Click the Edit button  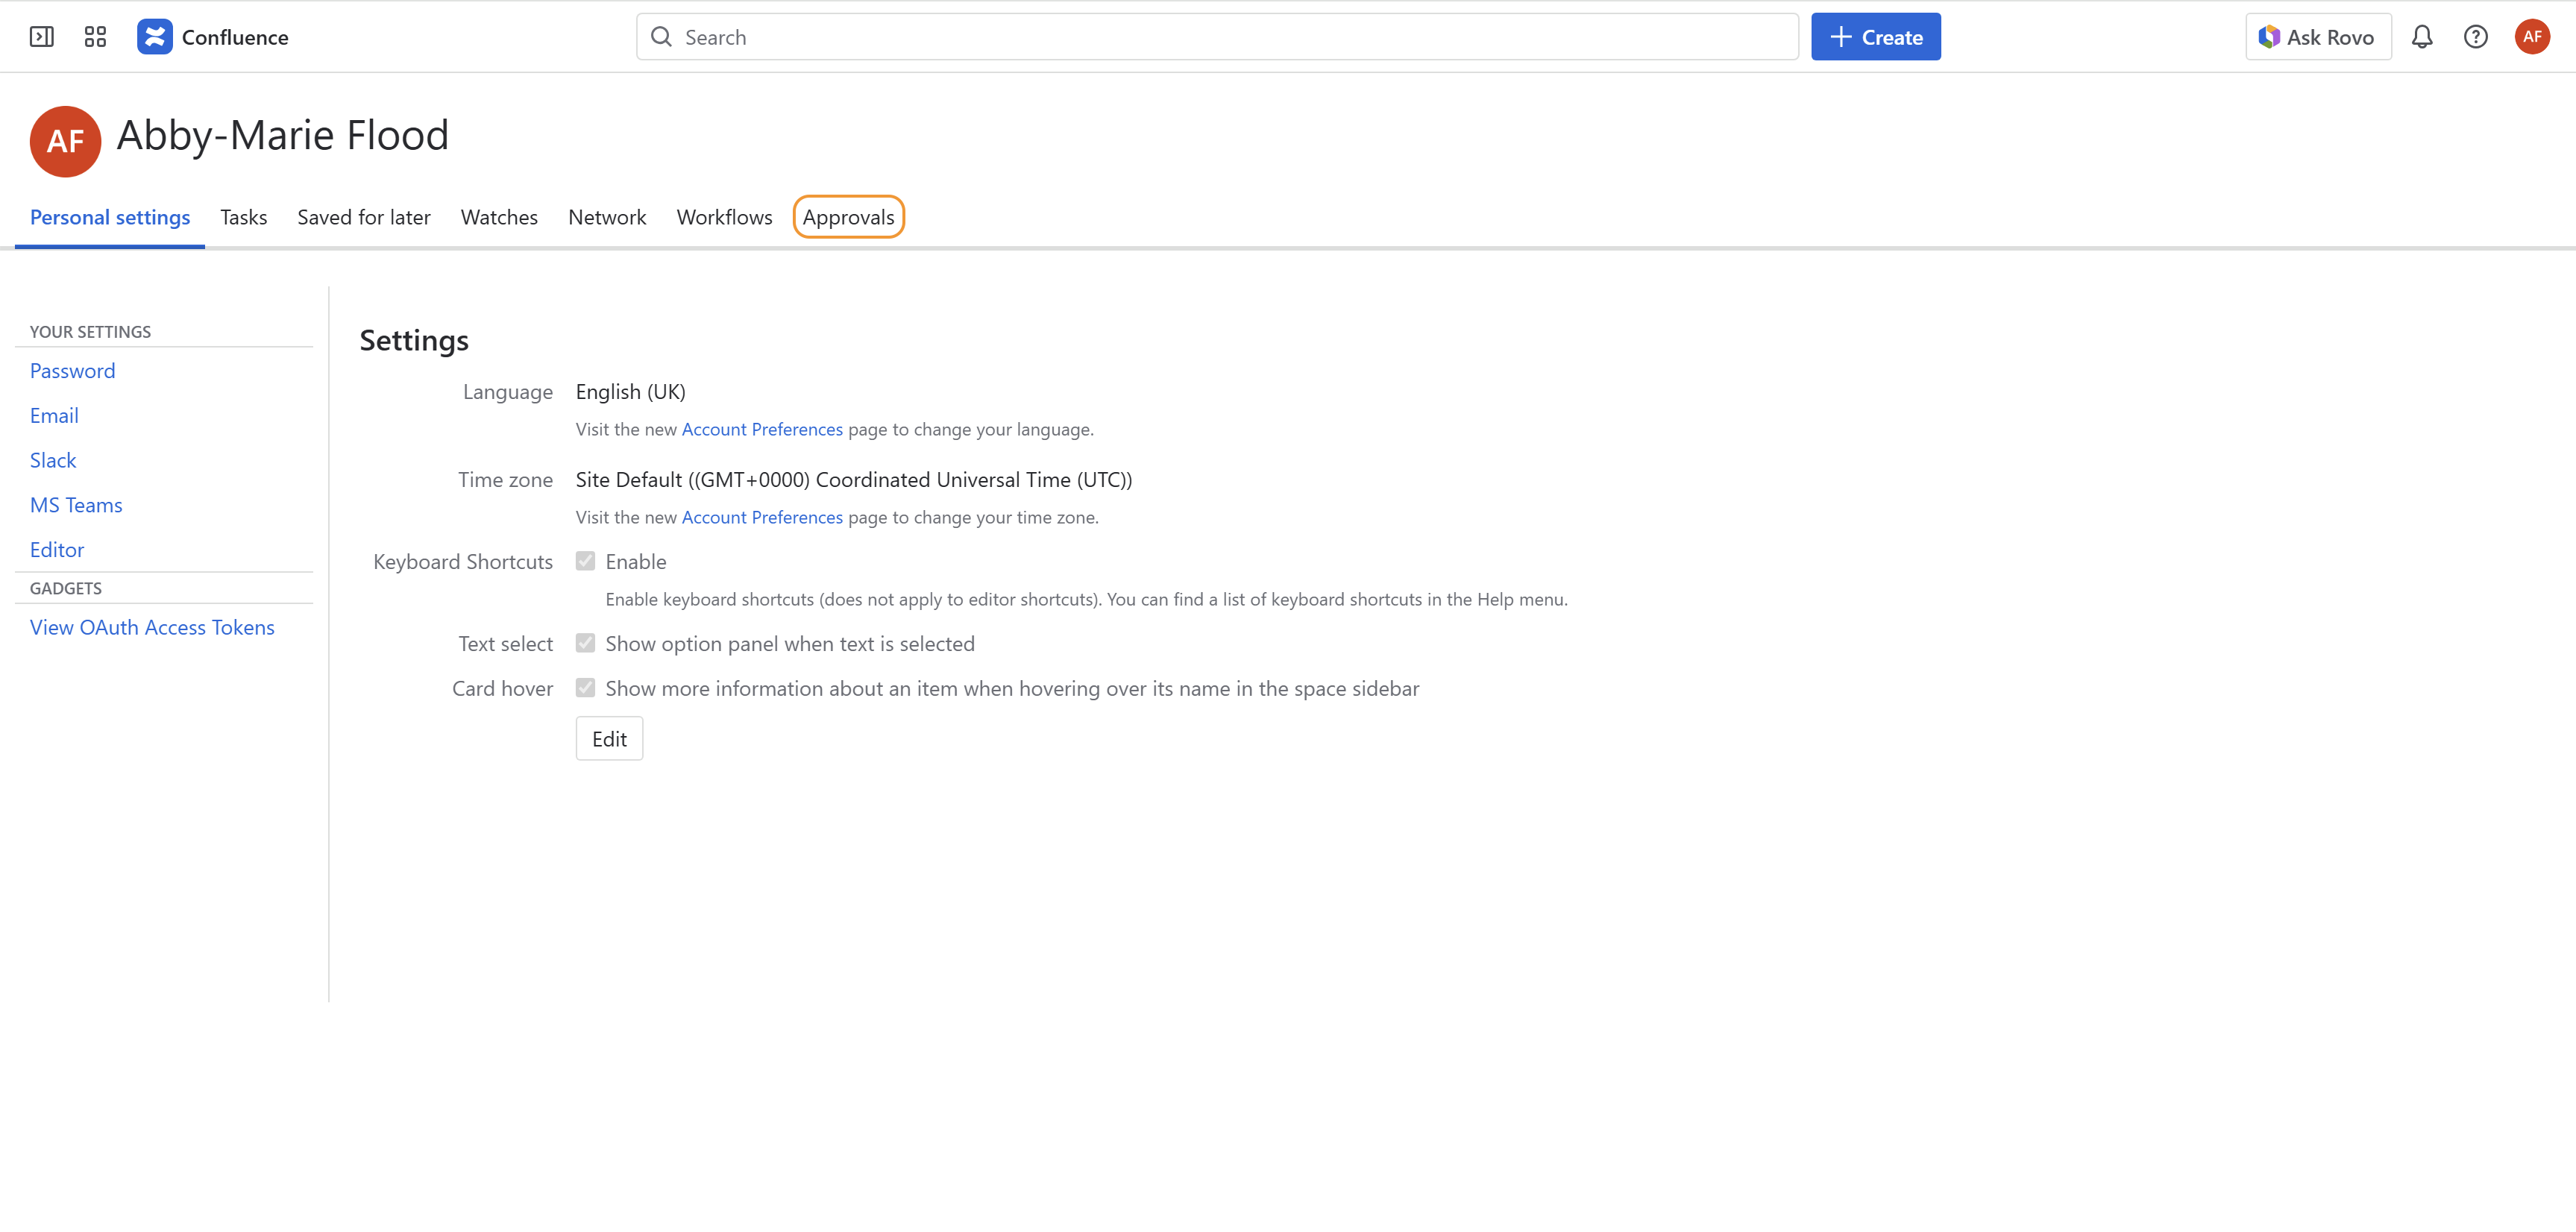tap(609, 738)
